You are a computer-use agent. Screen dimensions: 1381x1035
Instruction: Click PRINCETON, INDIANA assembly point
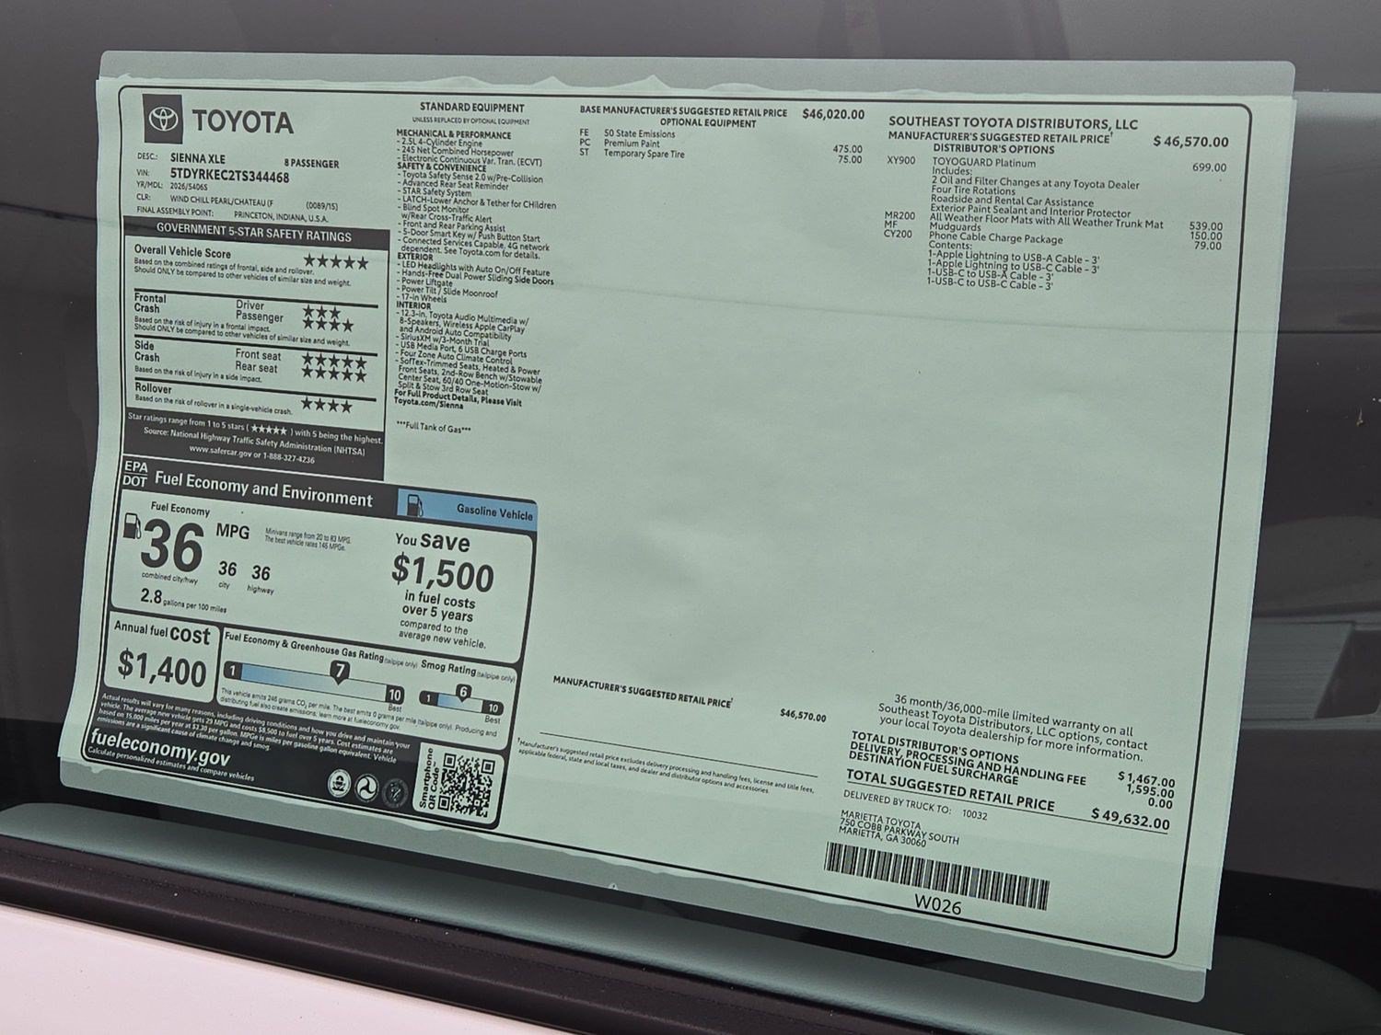(x=281, y=216)
